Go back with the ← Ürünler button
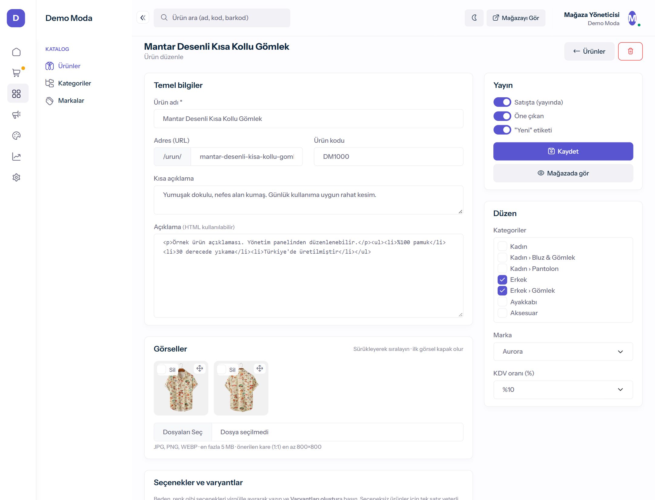The width and height of the screenshot is (655, 500). click(x=589, y=51)
